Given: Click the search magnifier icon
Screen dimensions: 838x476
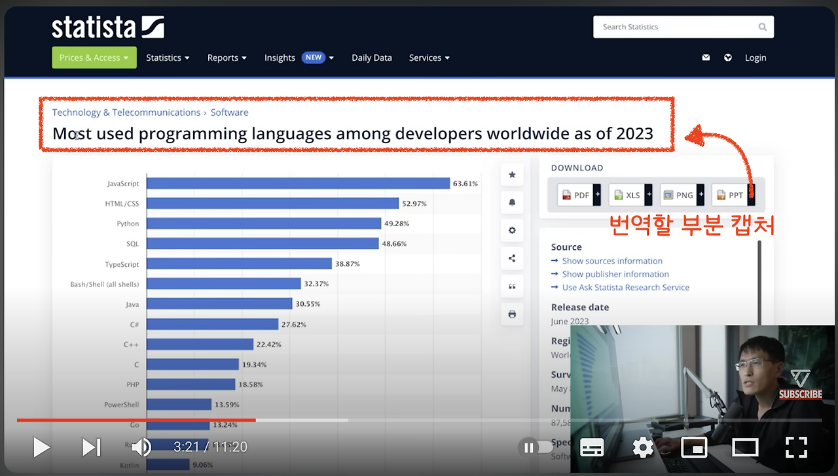Looking at the screenshot, I should point(763,27).
